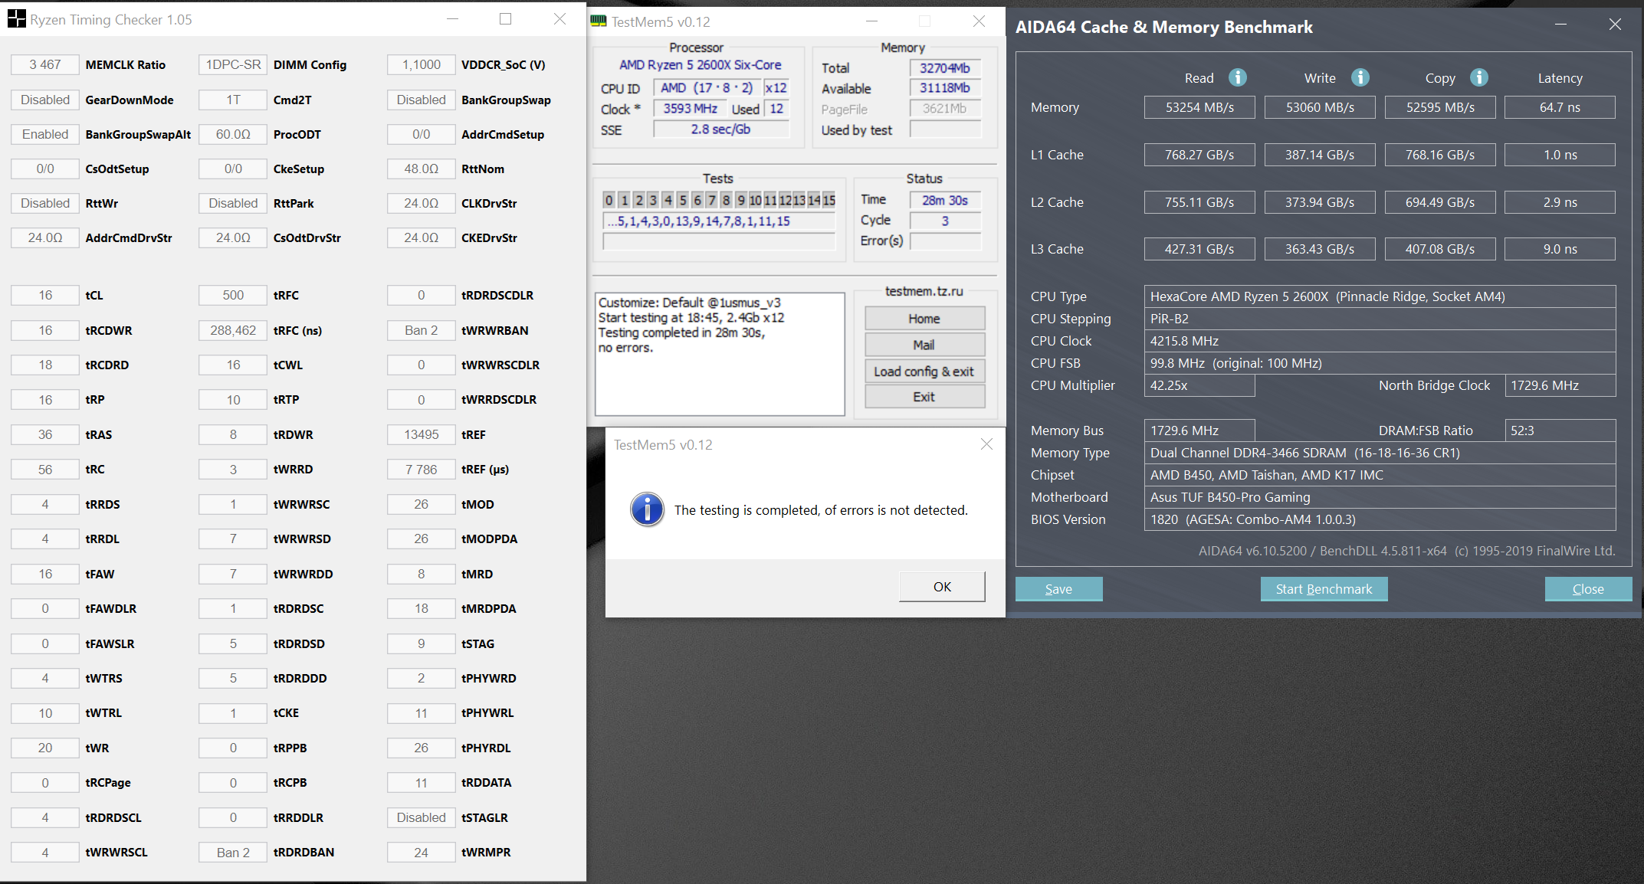Close the TestMem5 completion dialog

pyautogui.click(x=986, y=444)
